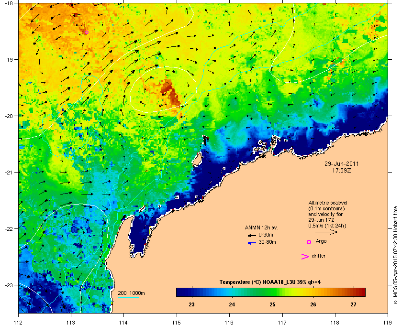Click longitude axis label 115
This screenshot has height=325, width=402.
(177, 322)
